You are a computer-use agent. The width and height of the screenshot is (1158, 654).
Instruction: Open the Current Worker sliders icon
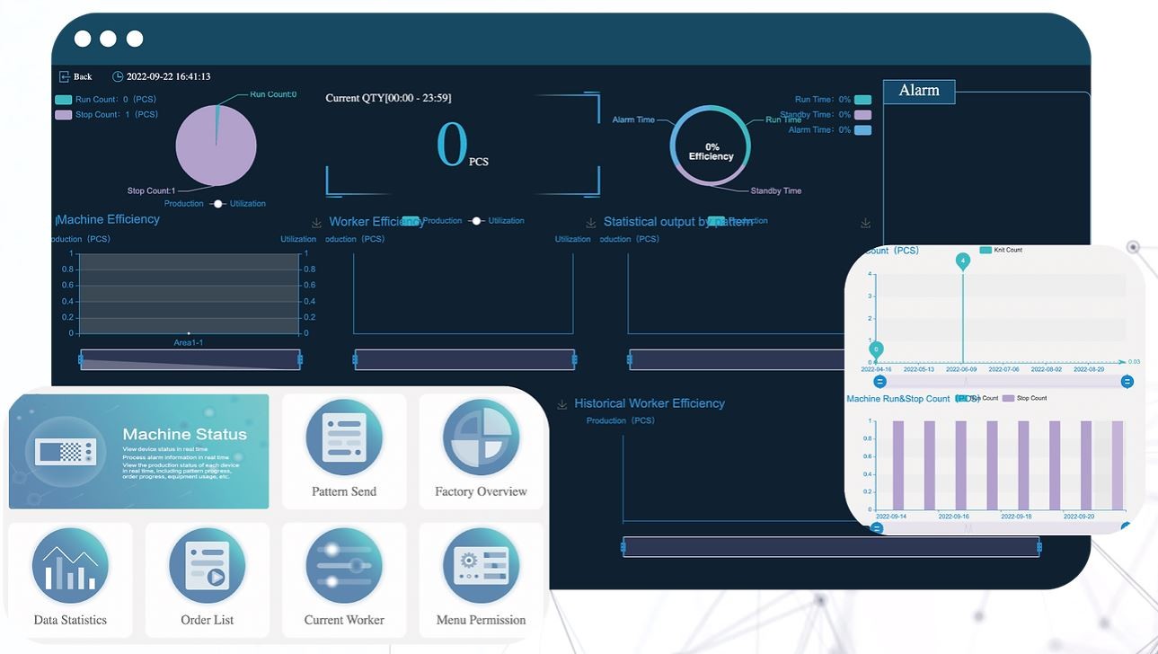pos(344,566)
